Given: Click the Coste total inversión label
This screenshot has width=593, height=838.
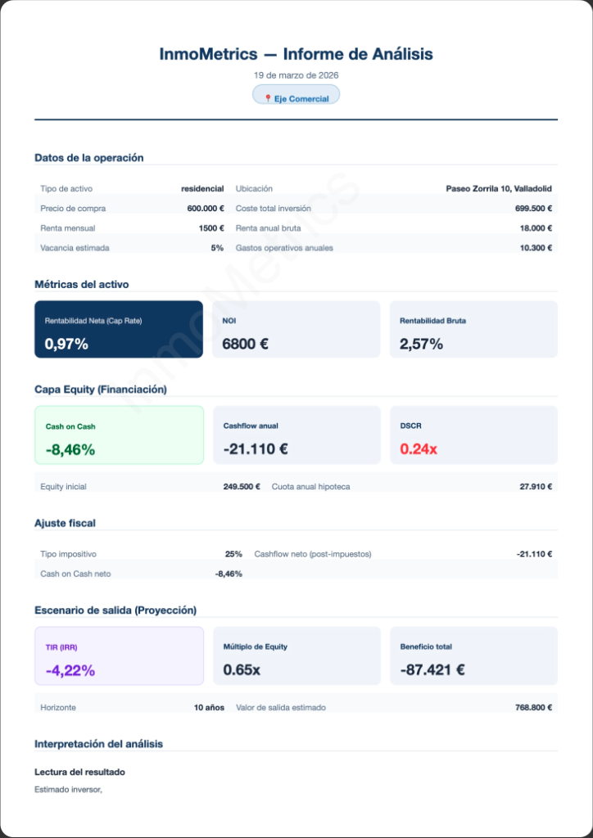Looking at the screenshot, I should coord(274,209).
